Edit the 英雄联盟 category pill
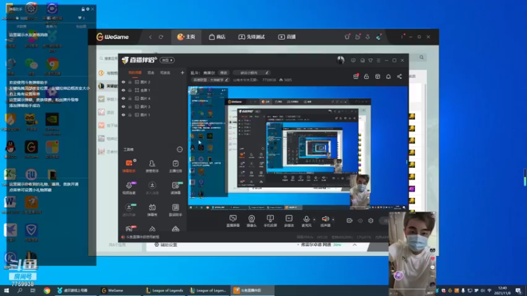527x296 pixels. [210, 80]
